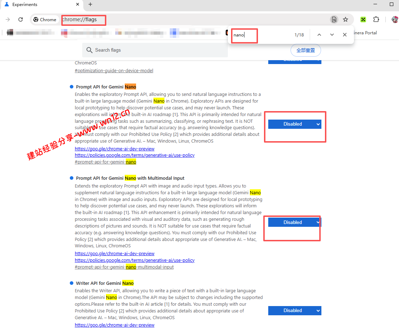Close the Experiments tab

[x=78, y=4]
